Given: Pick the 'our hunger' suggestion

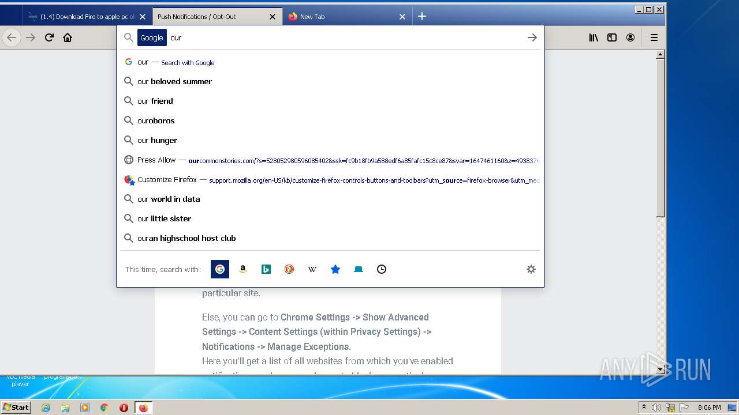Looking at the screenshot, I should [x=330, y=140].
